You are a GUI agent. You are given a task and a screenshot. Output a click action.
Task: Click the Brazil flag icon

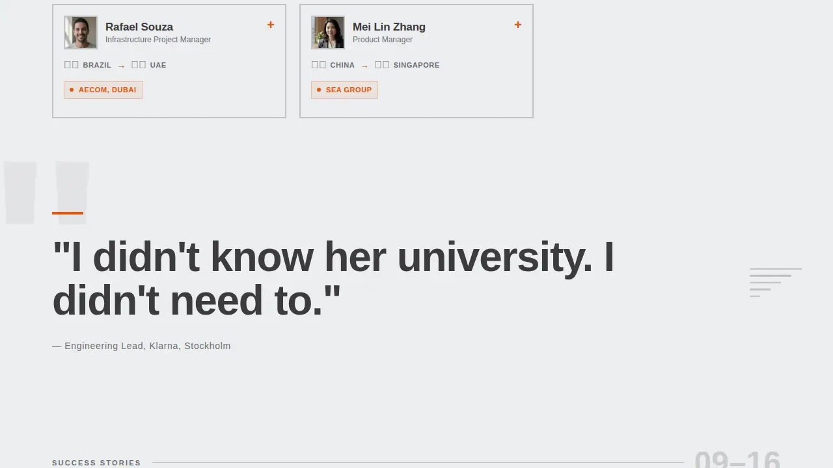(72, 65)
